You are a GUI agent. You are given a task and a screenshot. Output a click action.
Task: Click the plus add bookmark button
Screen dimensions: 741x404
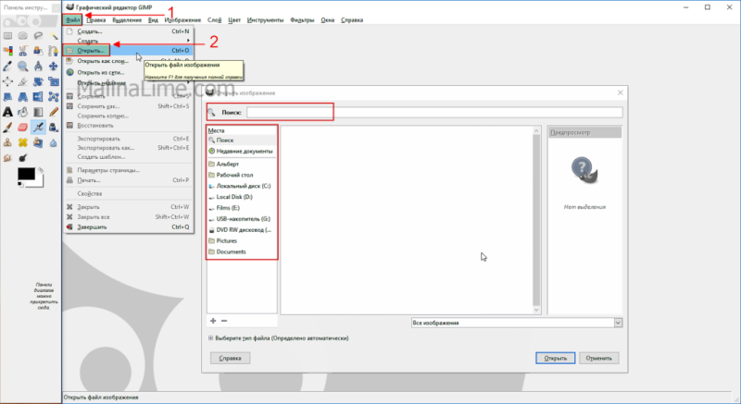click(213, 321)
